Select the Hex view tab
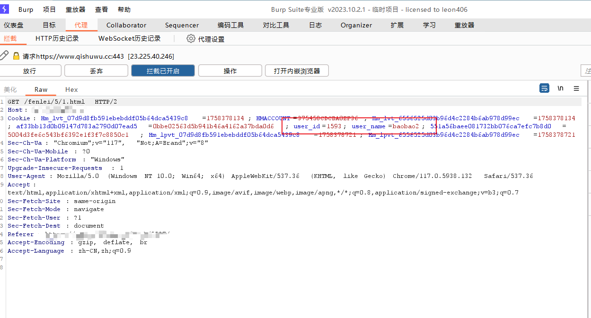Image resolution: width=591 pixels, height=318 pixels. click(x=71, y=89)
